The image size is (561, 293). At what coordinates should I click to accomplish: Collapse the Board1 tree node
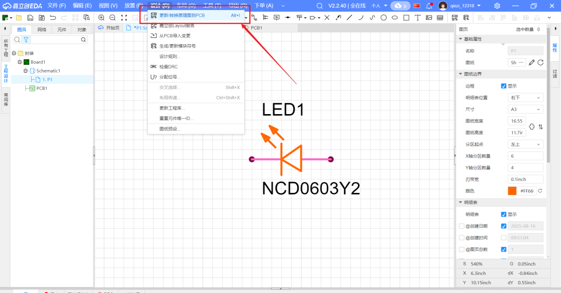[x=20, y=62]
